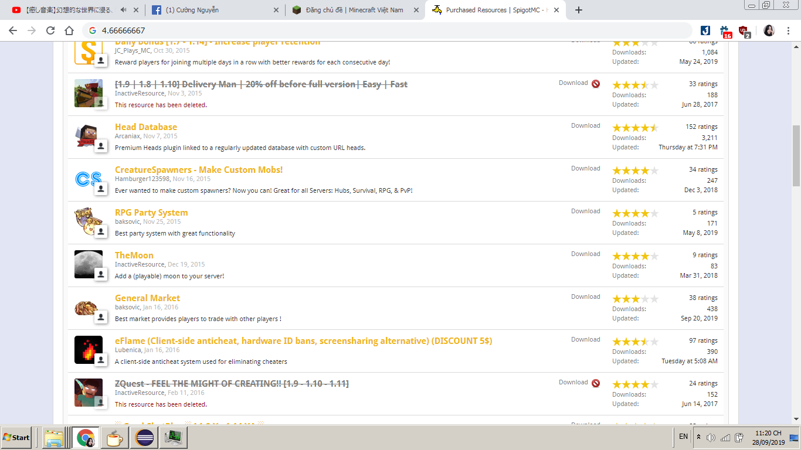Show hidden system tray icons

698,437
